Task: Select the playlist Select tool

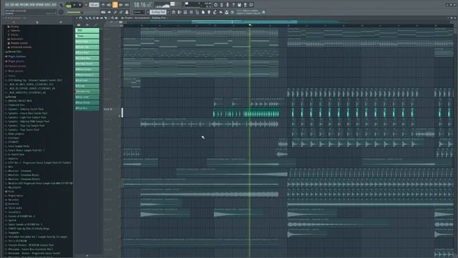Action: 109,18
